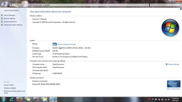Click the Product ID text
Viewport: 182px width, 102px height.
point(46,84)
